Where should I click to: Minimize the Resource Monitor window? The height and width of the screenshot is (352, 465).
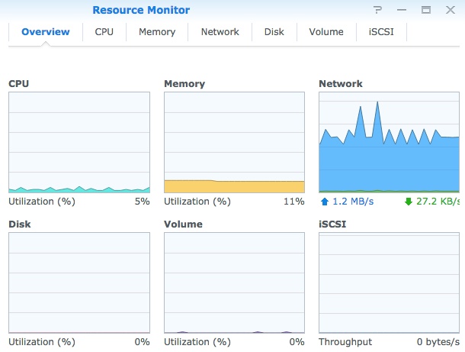tap(402, 10)
